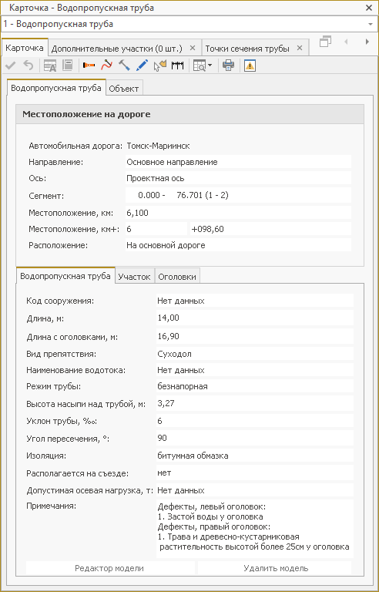Click Расположение field 'На основной дороге'
Viewport: 379px width, 592px height.
click(x=238, y=245)
